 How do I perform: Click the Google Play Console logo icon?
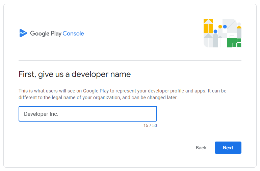[23, 33]
